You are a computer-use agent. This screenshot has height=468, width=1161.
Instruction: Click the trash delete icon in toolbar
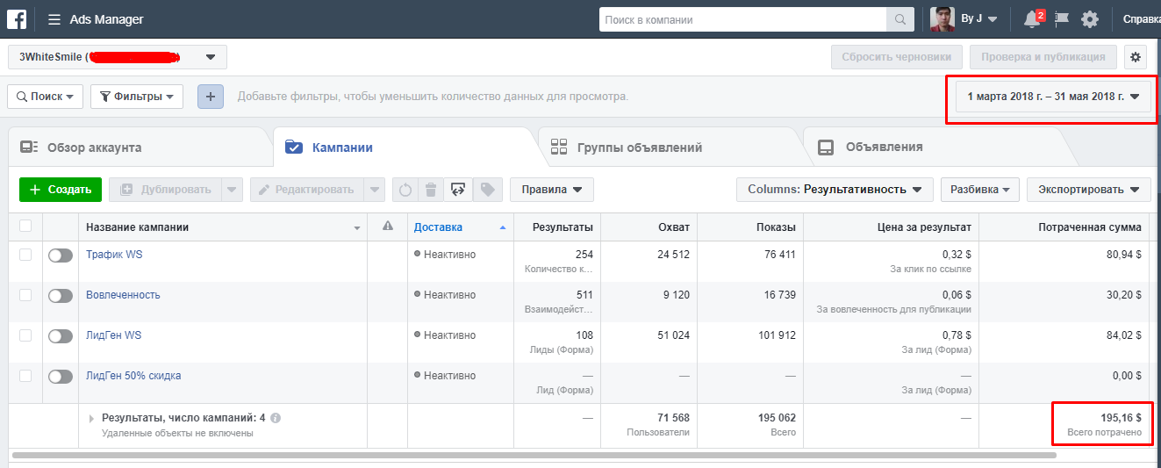tap(431, 190)
